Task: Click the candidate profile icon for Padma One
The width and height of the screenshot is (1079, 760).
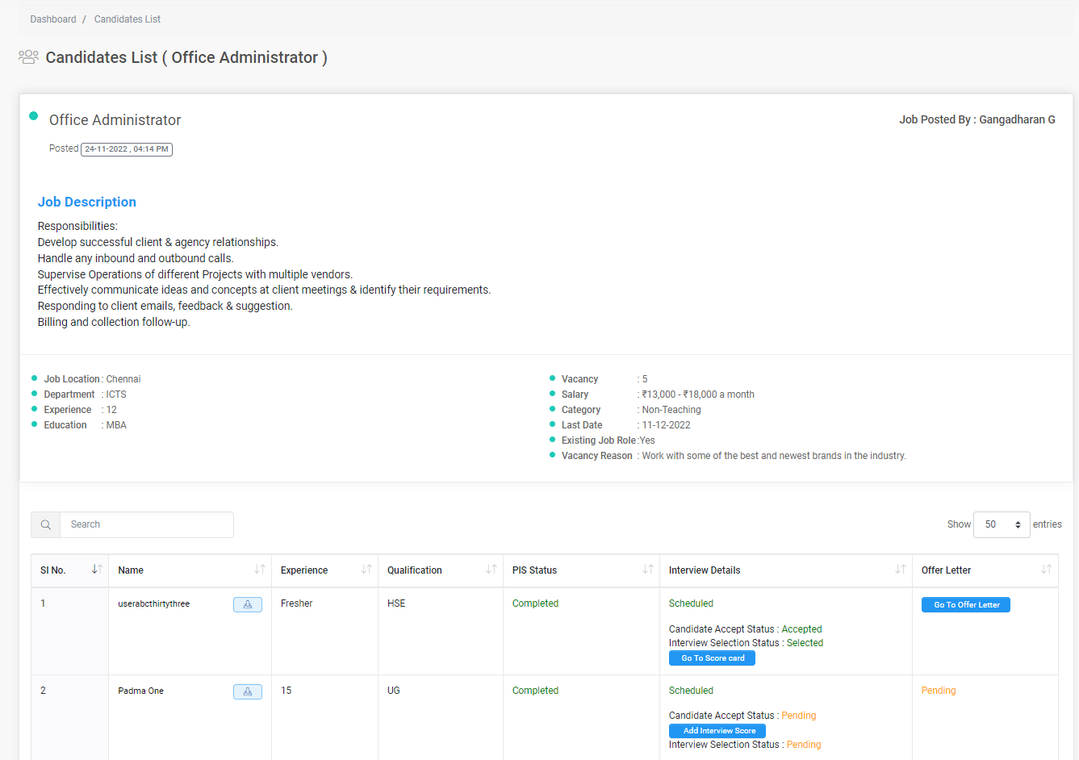Action: (247, 691)
